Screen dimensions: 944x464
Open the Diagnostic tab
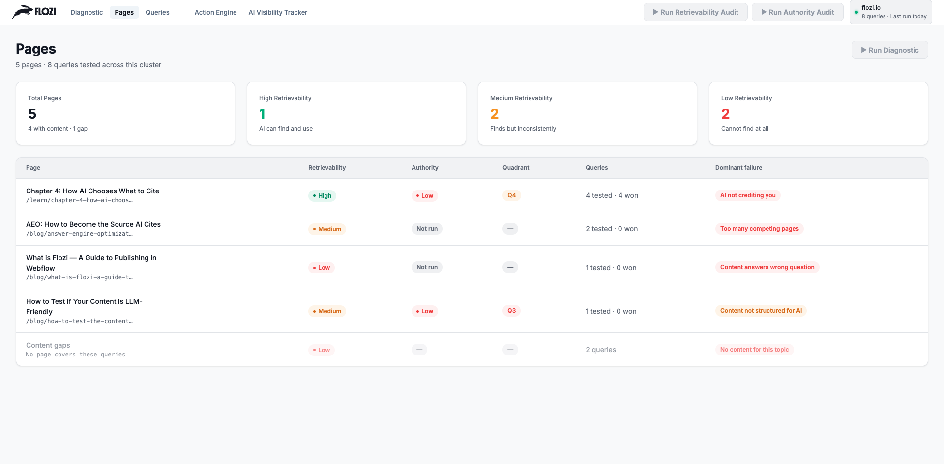point(87,12)
